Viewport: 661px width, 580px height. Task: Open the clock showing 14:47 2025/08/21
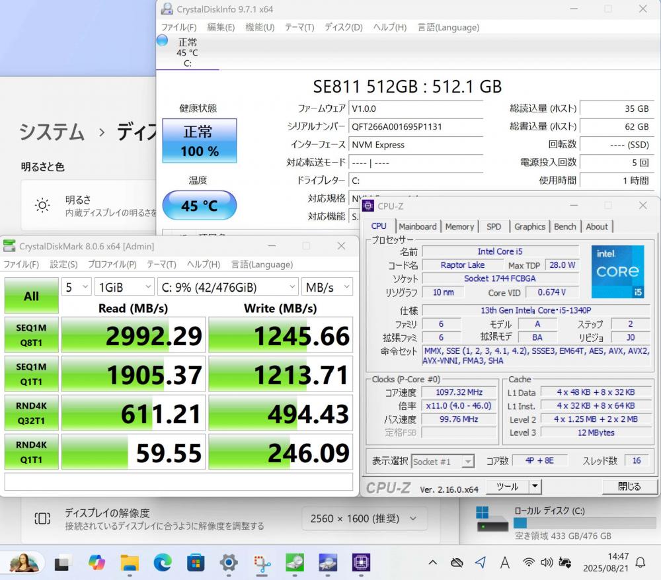(x=605, y=562)
